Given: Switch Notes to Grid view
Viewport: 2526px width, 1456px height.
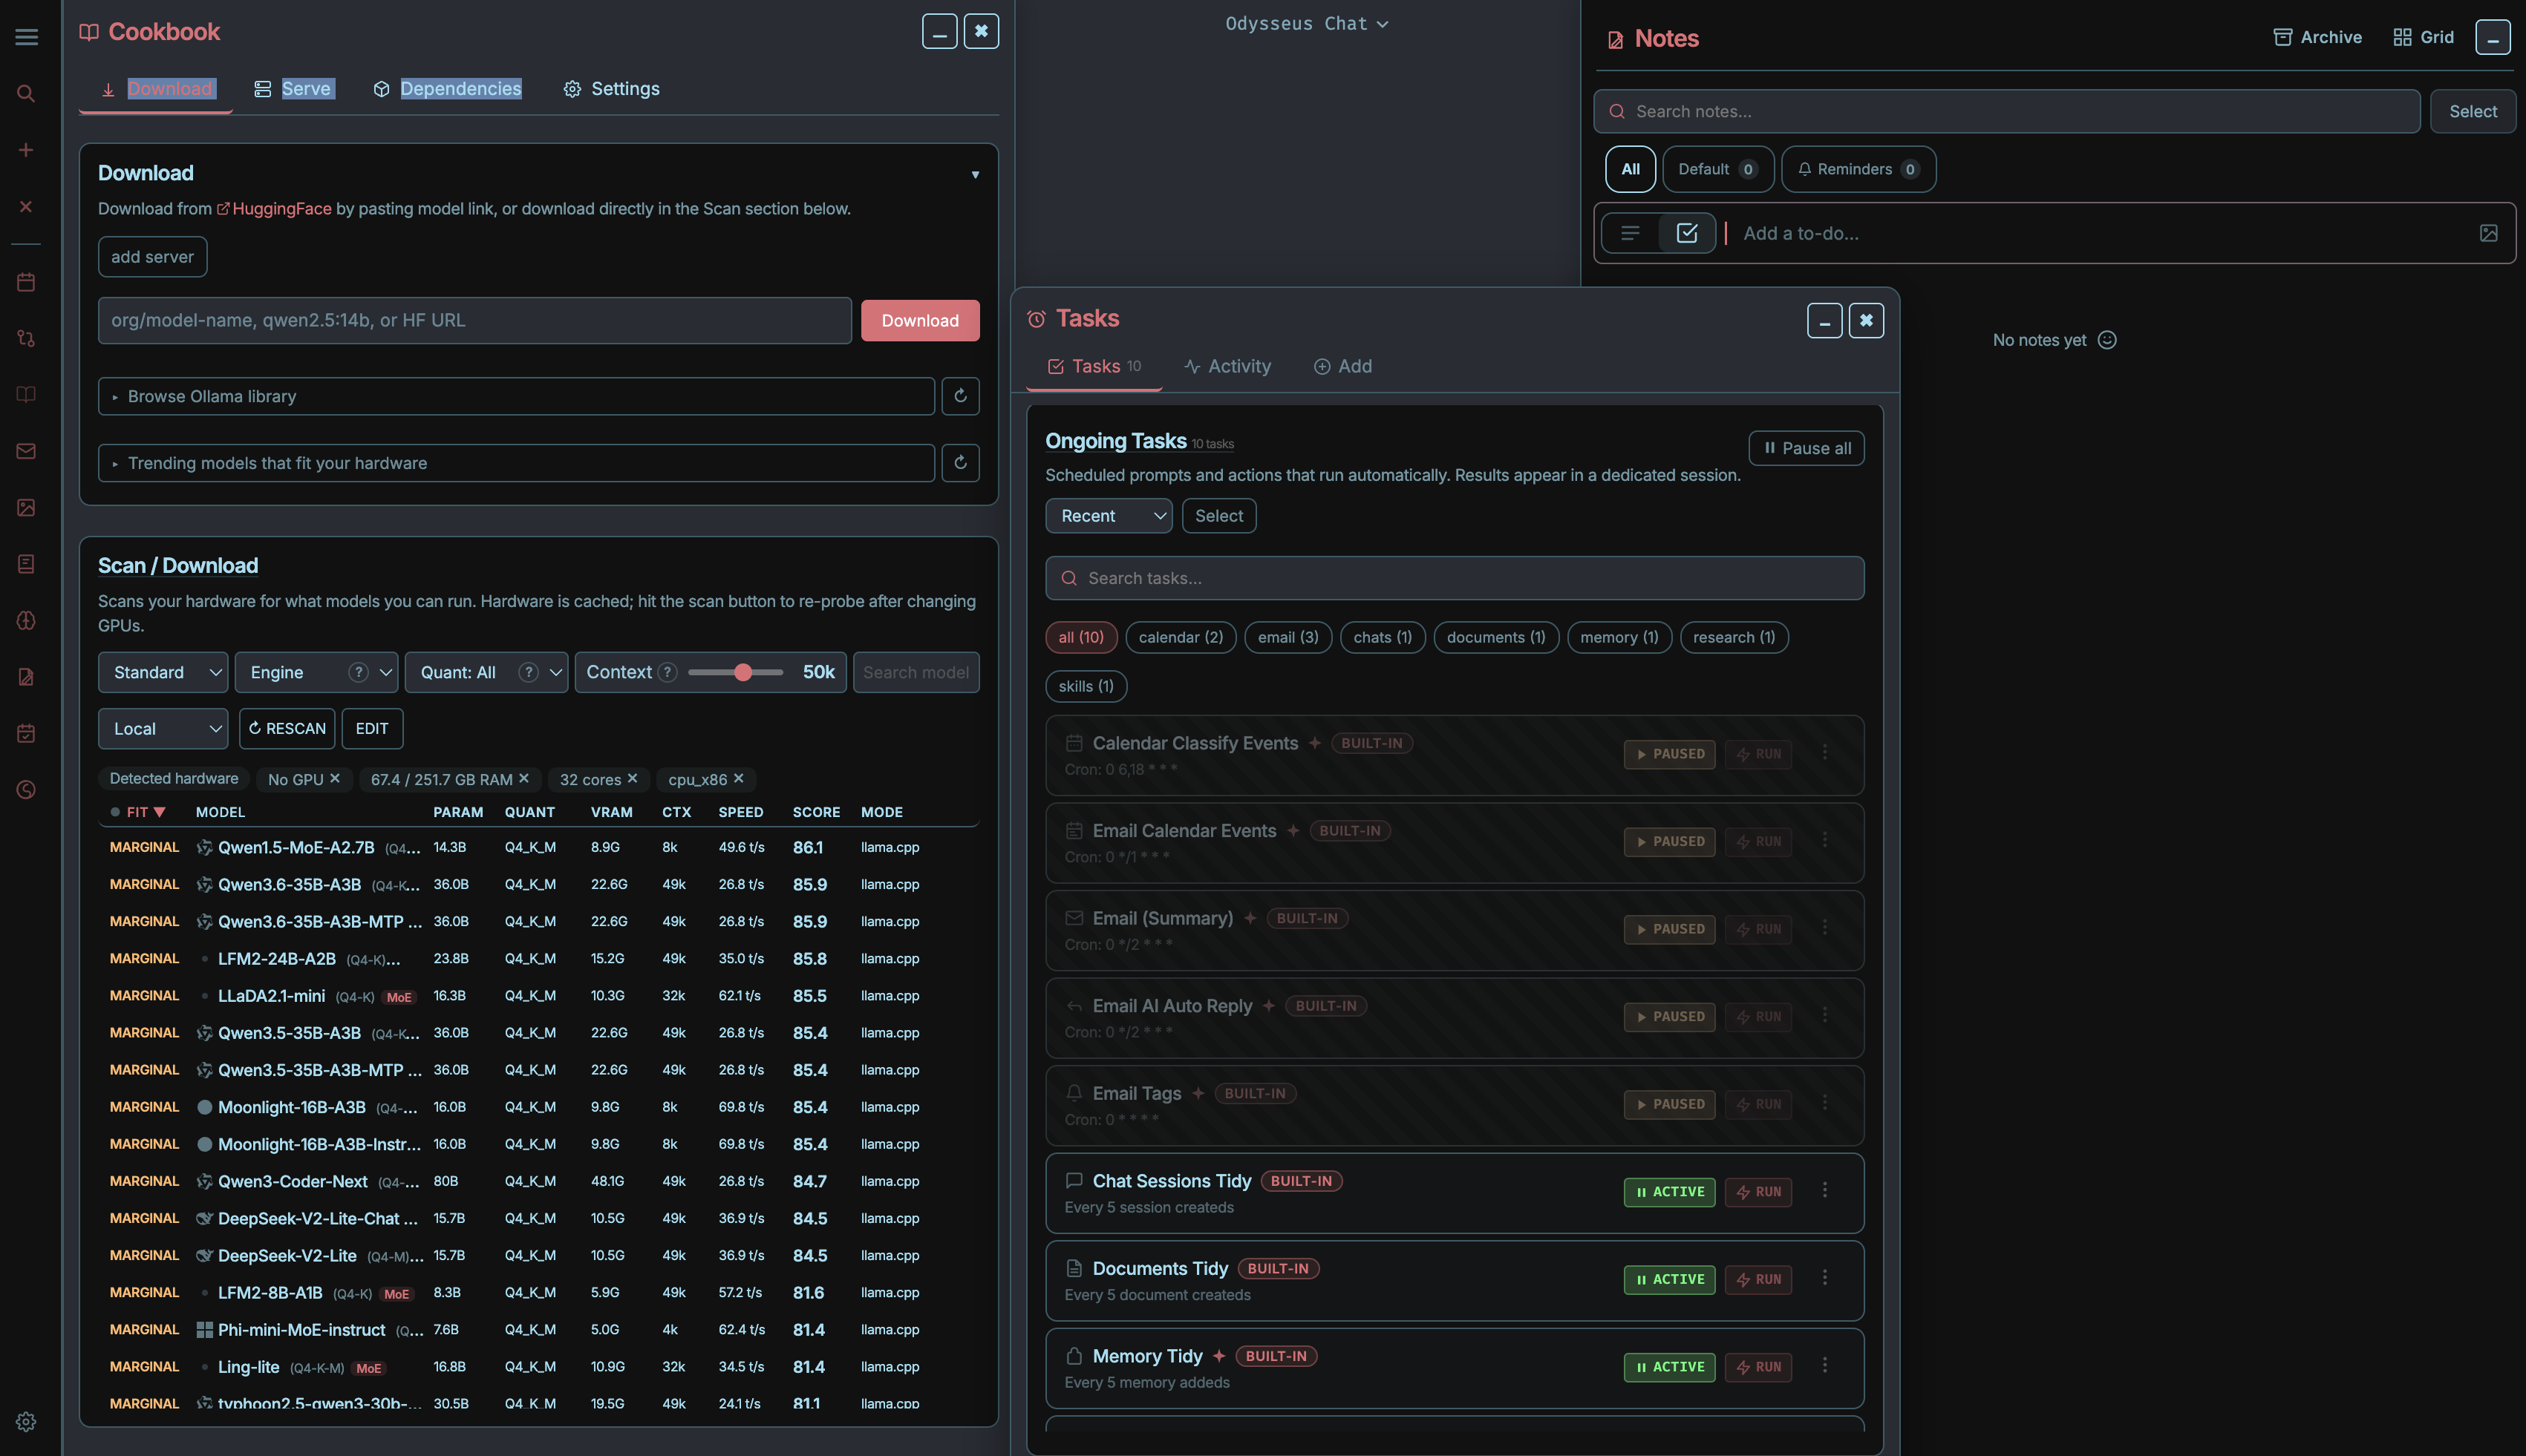Looking at the screenshot, I should (x=2423, y=37).
